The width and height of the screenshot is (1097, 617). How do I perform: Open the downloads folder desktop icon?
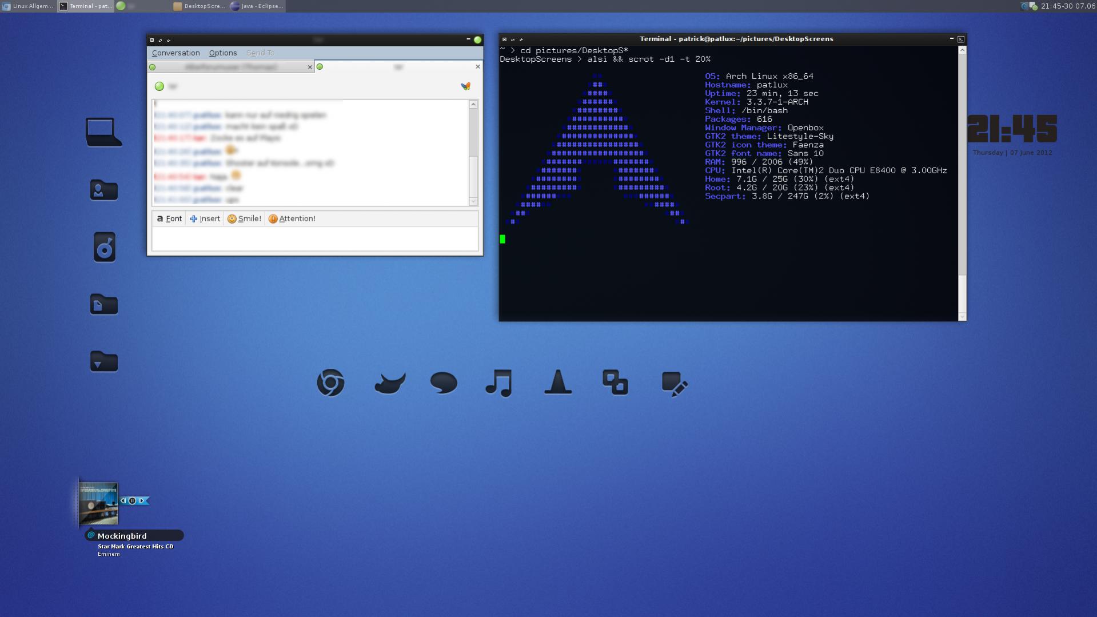click(104, 361)
